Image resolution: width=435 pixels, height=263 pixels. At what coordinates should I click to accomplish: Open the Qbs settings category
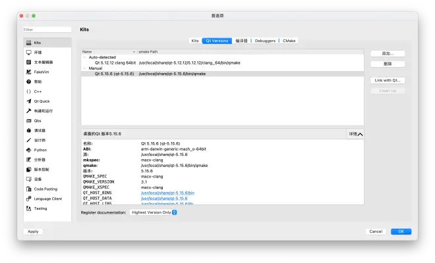coord(47,121)
